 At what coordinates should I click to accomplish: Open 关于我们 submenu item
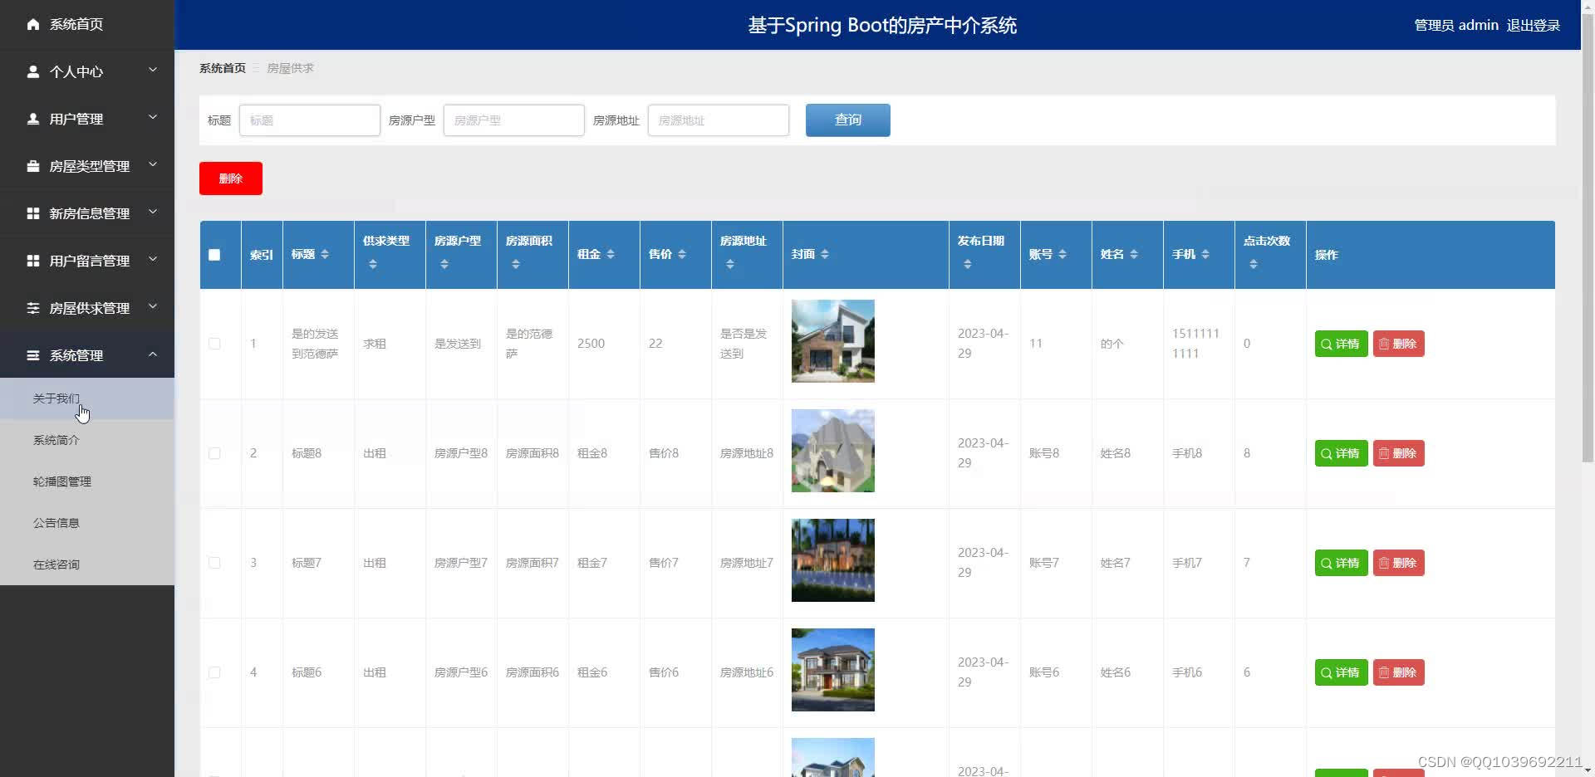[x=87, y=398]
